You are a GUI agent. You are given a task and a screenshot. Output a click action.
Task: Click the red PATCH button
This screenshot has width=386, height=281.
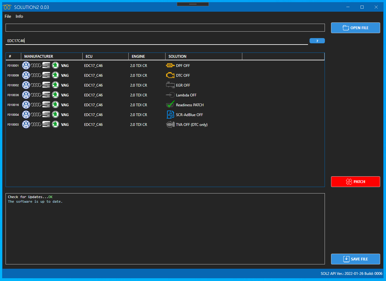click(x=356, y=181)
